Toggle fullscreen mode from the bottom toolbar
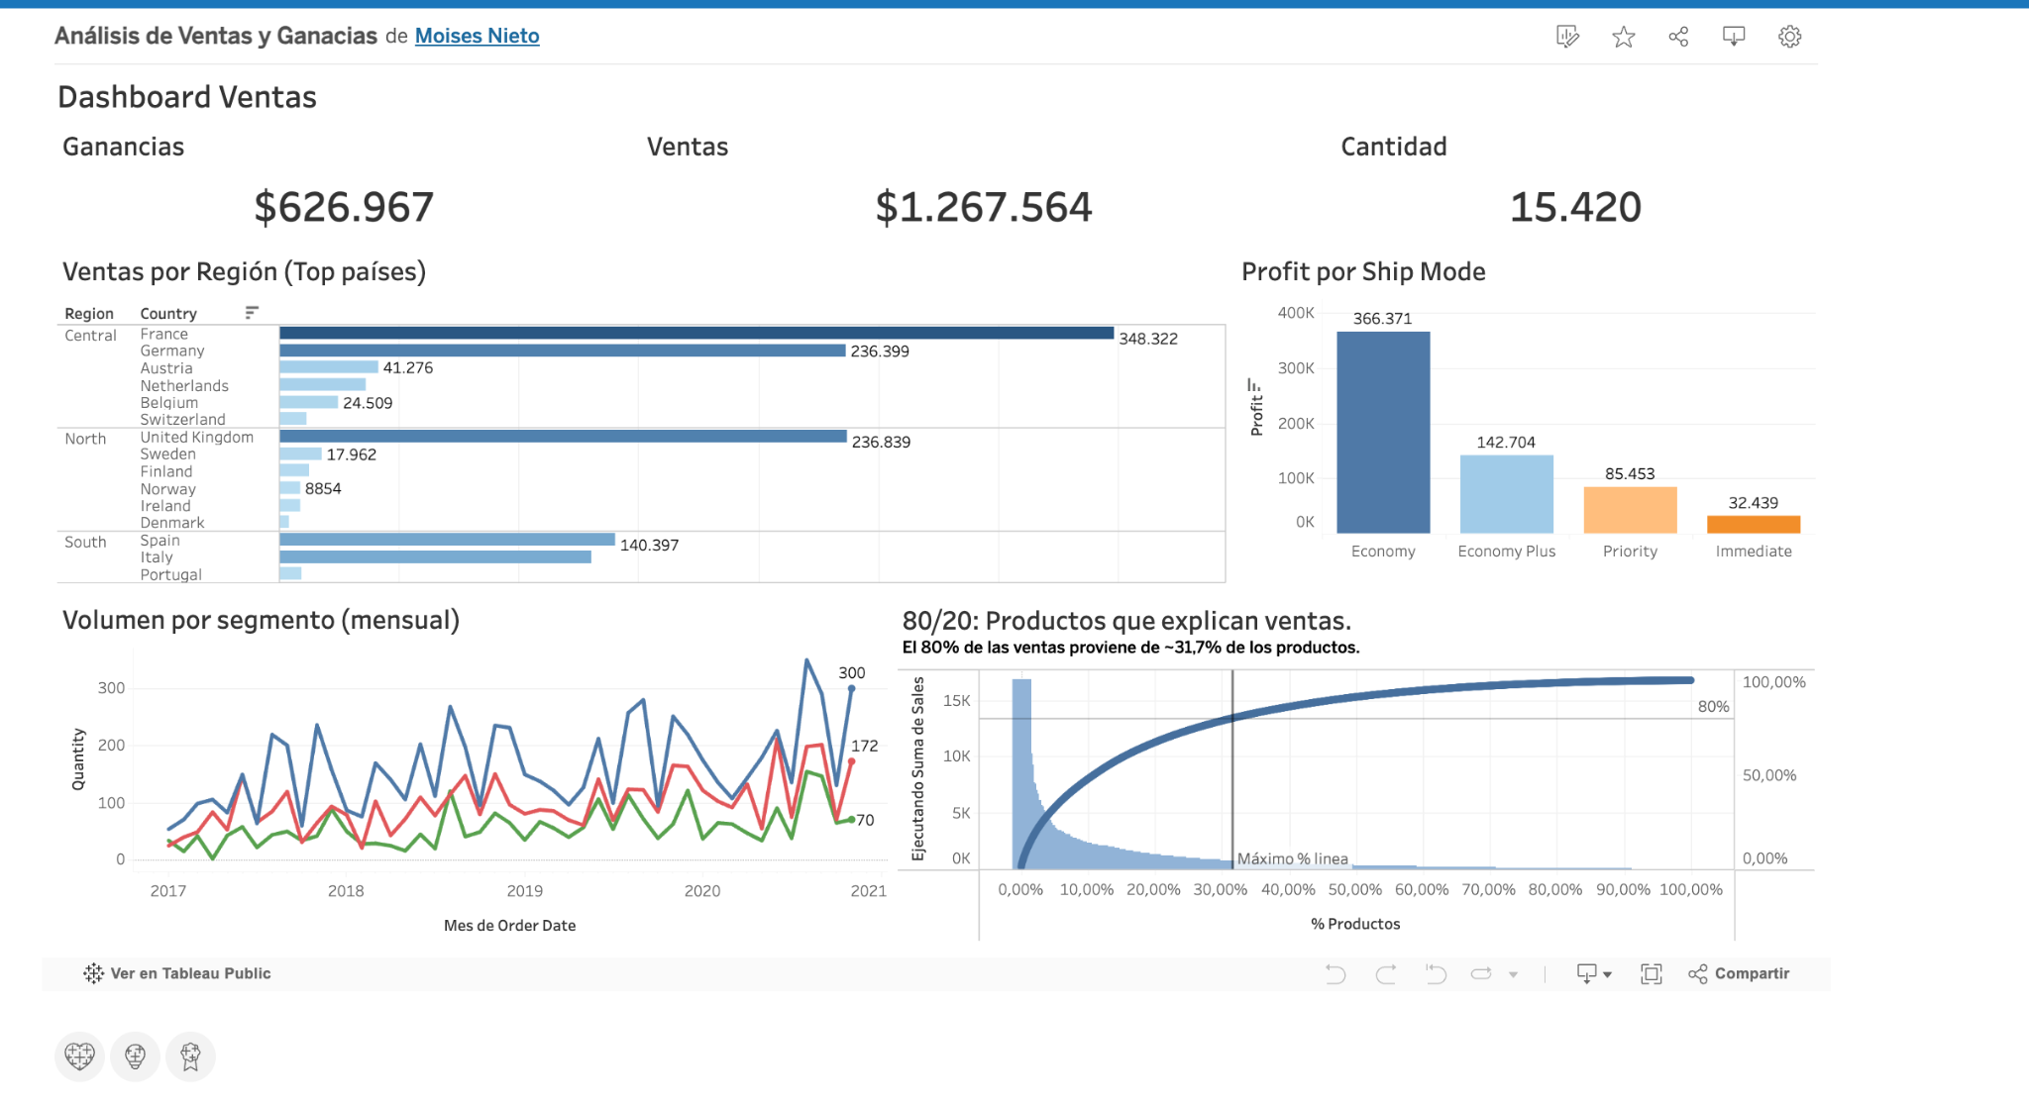 pyautogui.click(x=1651, y=973)
